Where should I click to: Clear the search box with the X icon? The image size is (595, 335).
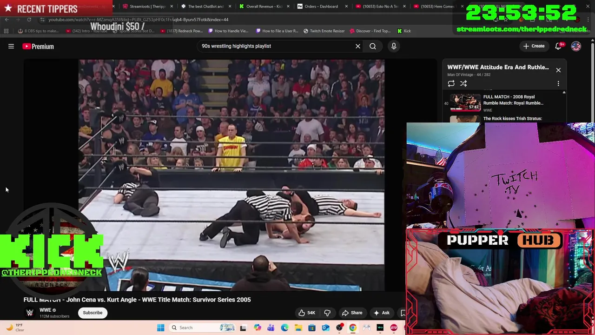(x=358, y=46)
